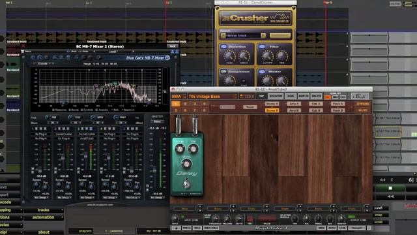Select HI quality mode in AmpliTube
The width and height of the screenshot is (417, 235).
328,97
